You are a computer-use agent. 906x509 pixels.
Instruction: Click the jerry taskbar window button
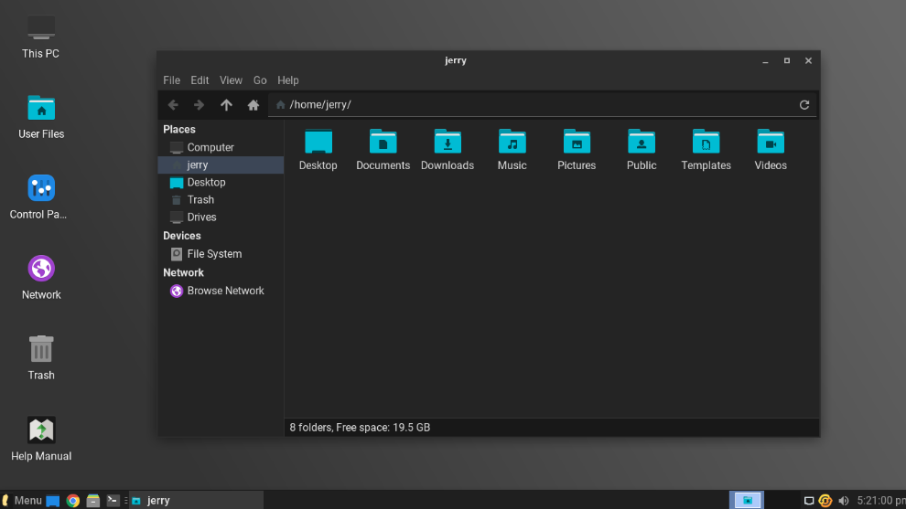tap(197, 501)
